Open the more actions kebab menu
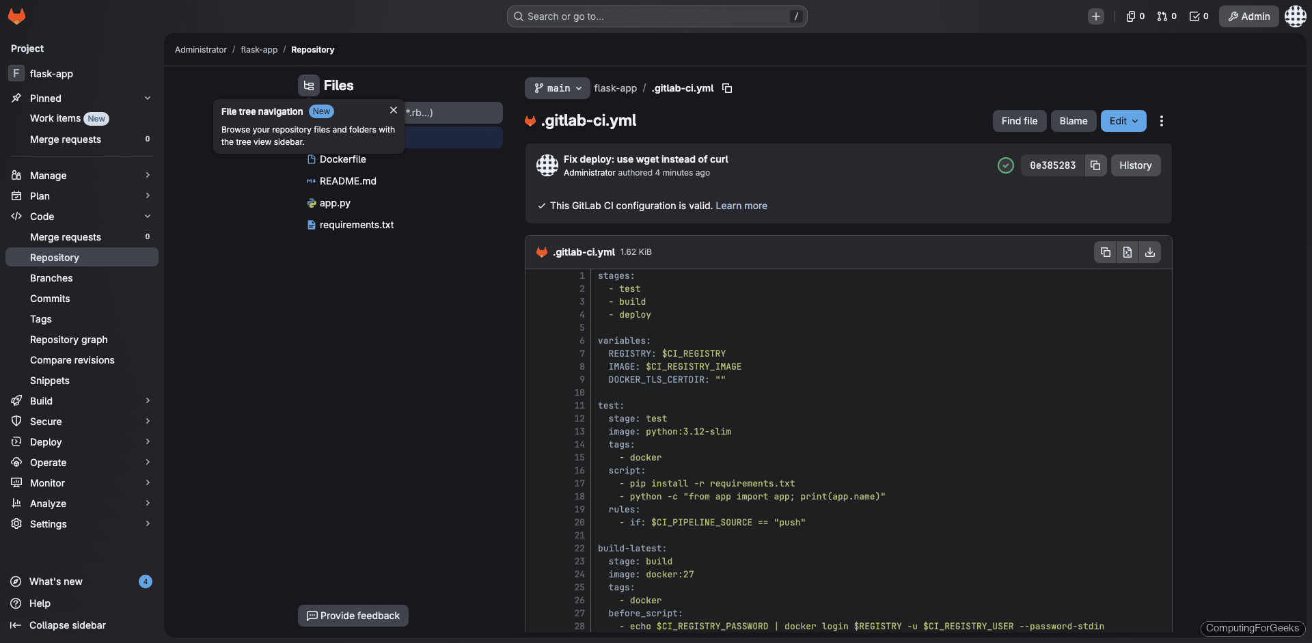The width and height of the screenshot is (1312, 643). [1162, 121]
